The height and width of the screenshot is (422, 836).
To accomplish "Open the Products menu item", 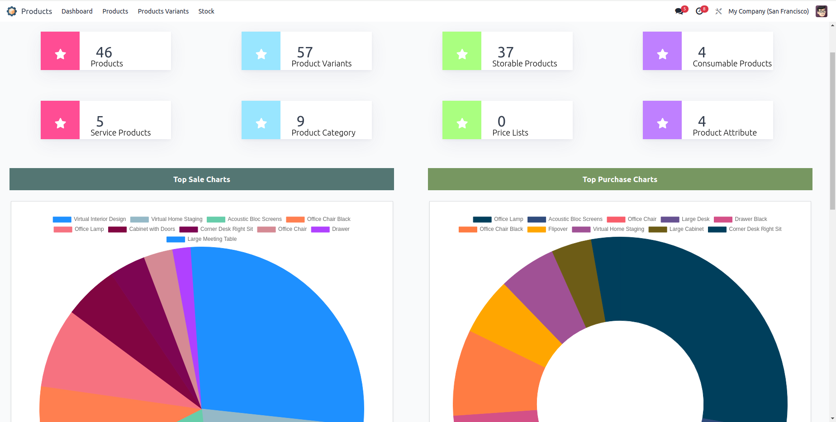I will pyautogui.click(x=115, y=11).
